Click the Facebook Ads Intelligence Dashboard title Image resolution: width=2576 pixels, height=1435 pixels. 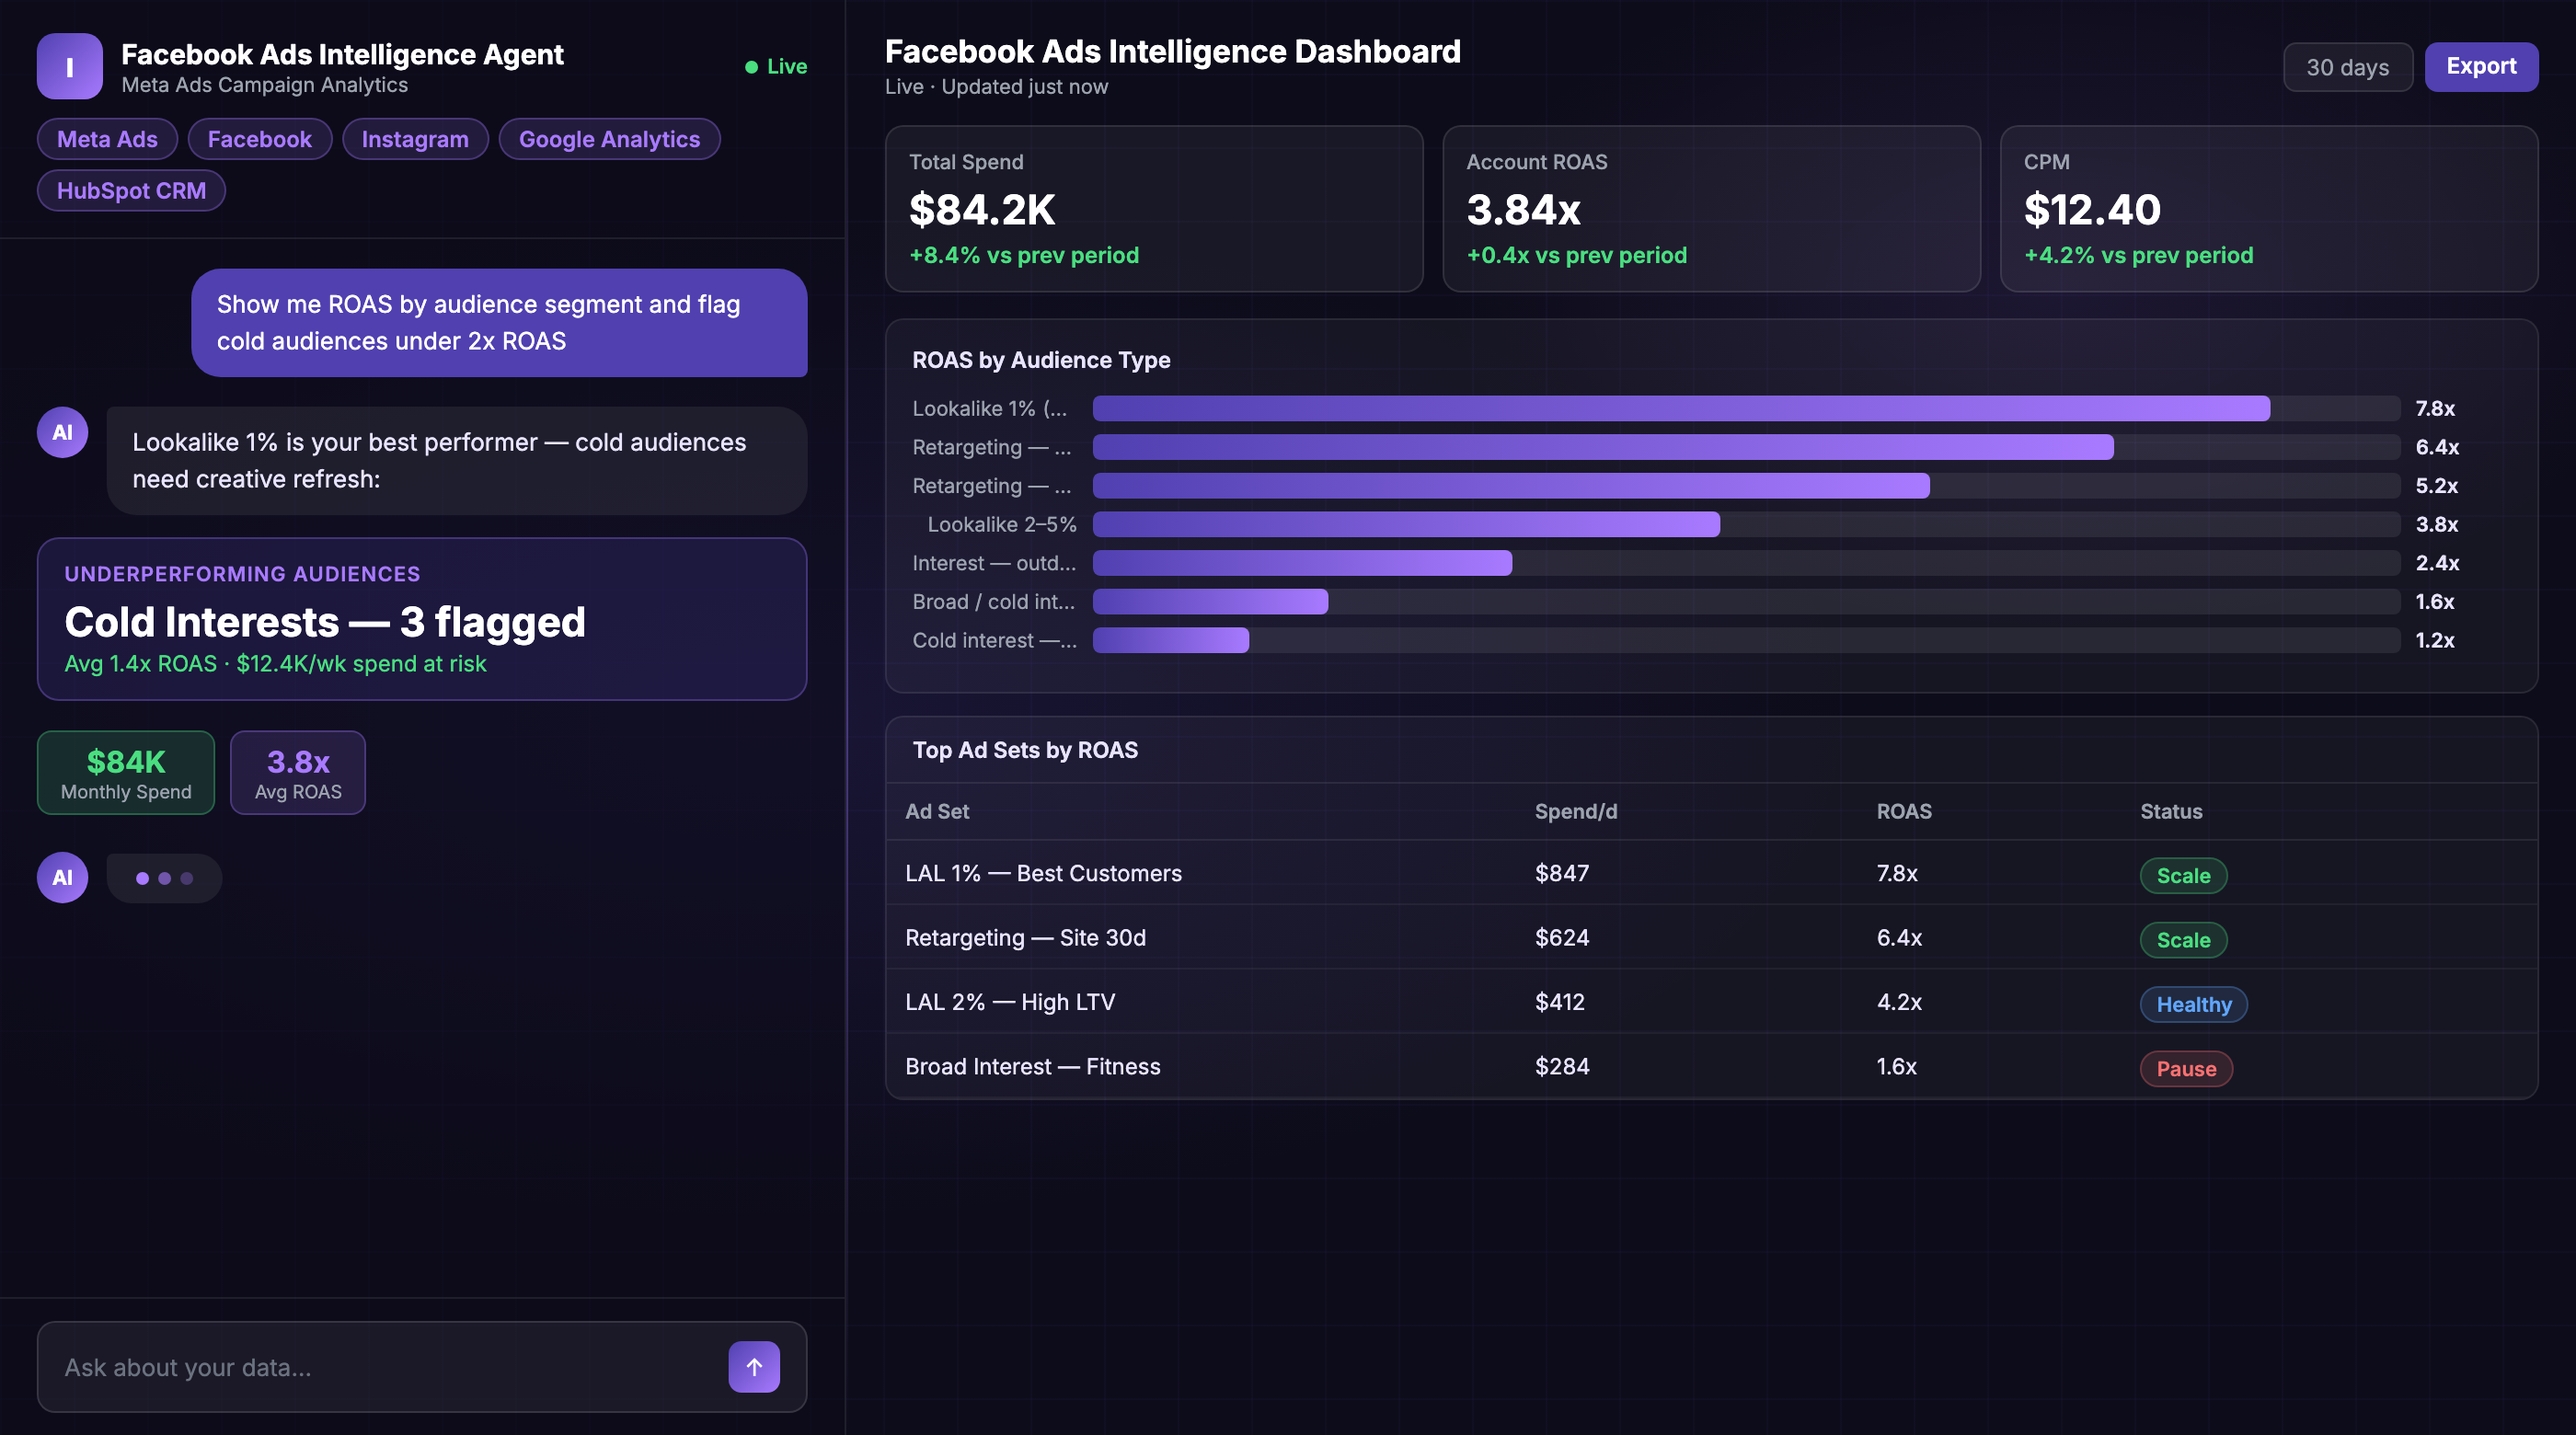1173,51
